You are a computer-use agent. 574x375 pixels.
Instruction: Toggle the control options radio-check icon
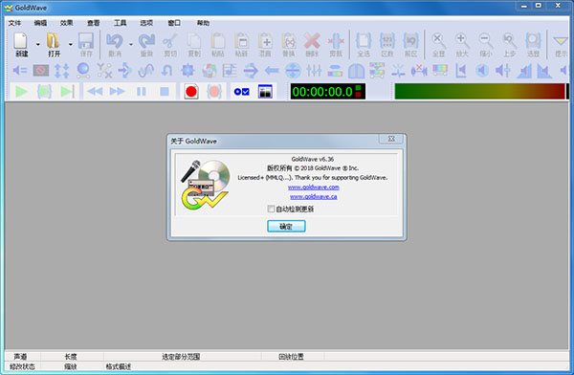(x=242, y=92)
